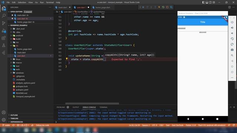Open the Terminal menu
Screen dimensions: 237x133
[50, 2]
